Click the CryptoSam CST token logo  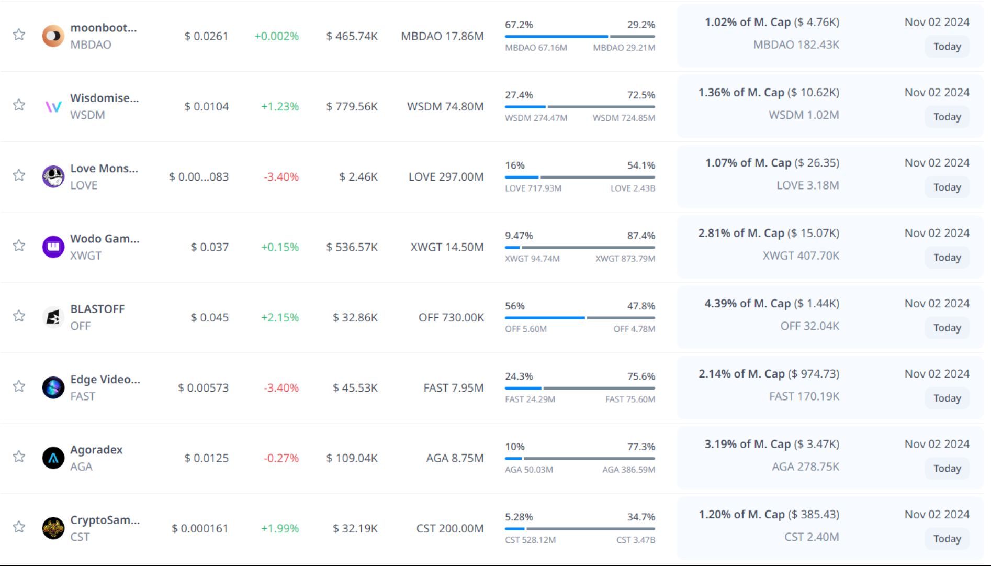pos(53,528)
